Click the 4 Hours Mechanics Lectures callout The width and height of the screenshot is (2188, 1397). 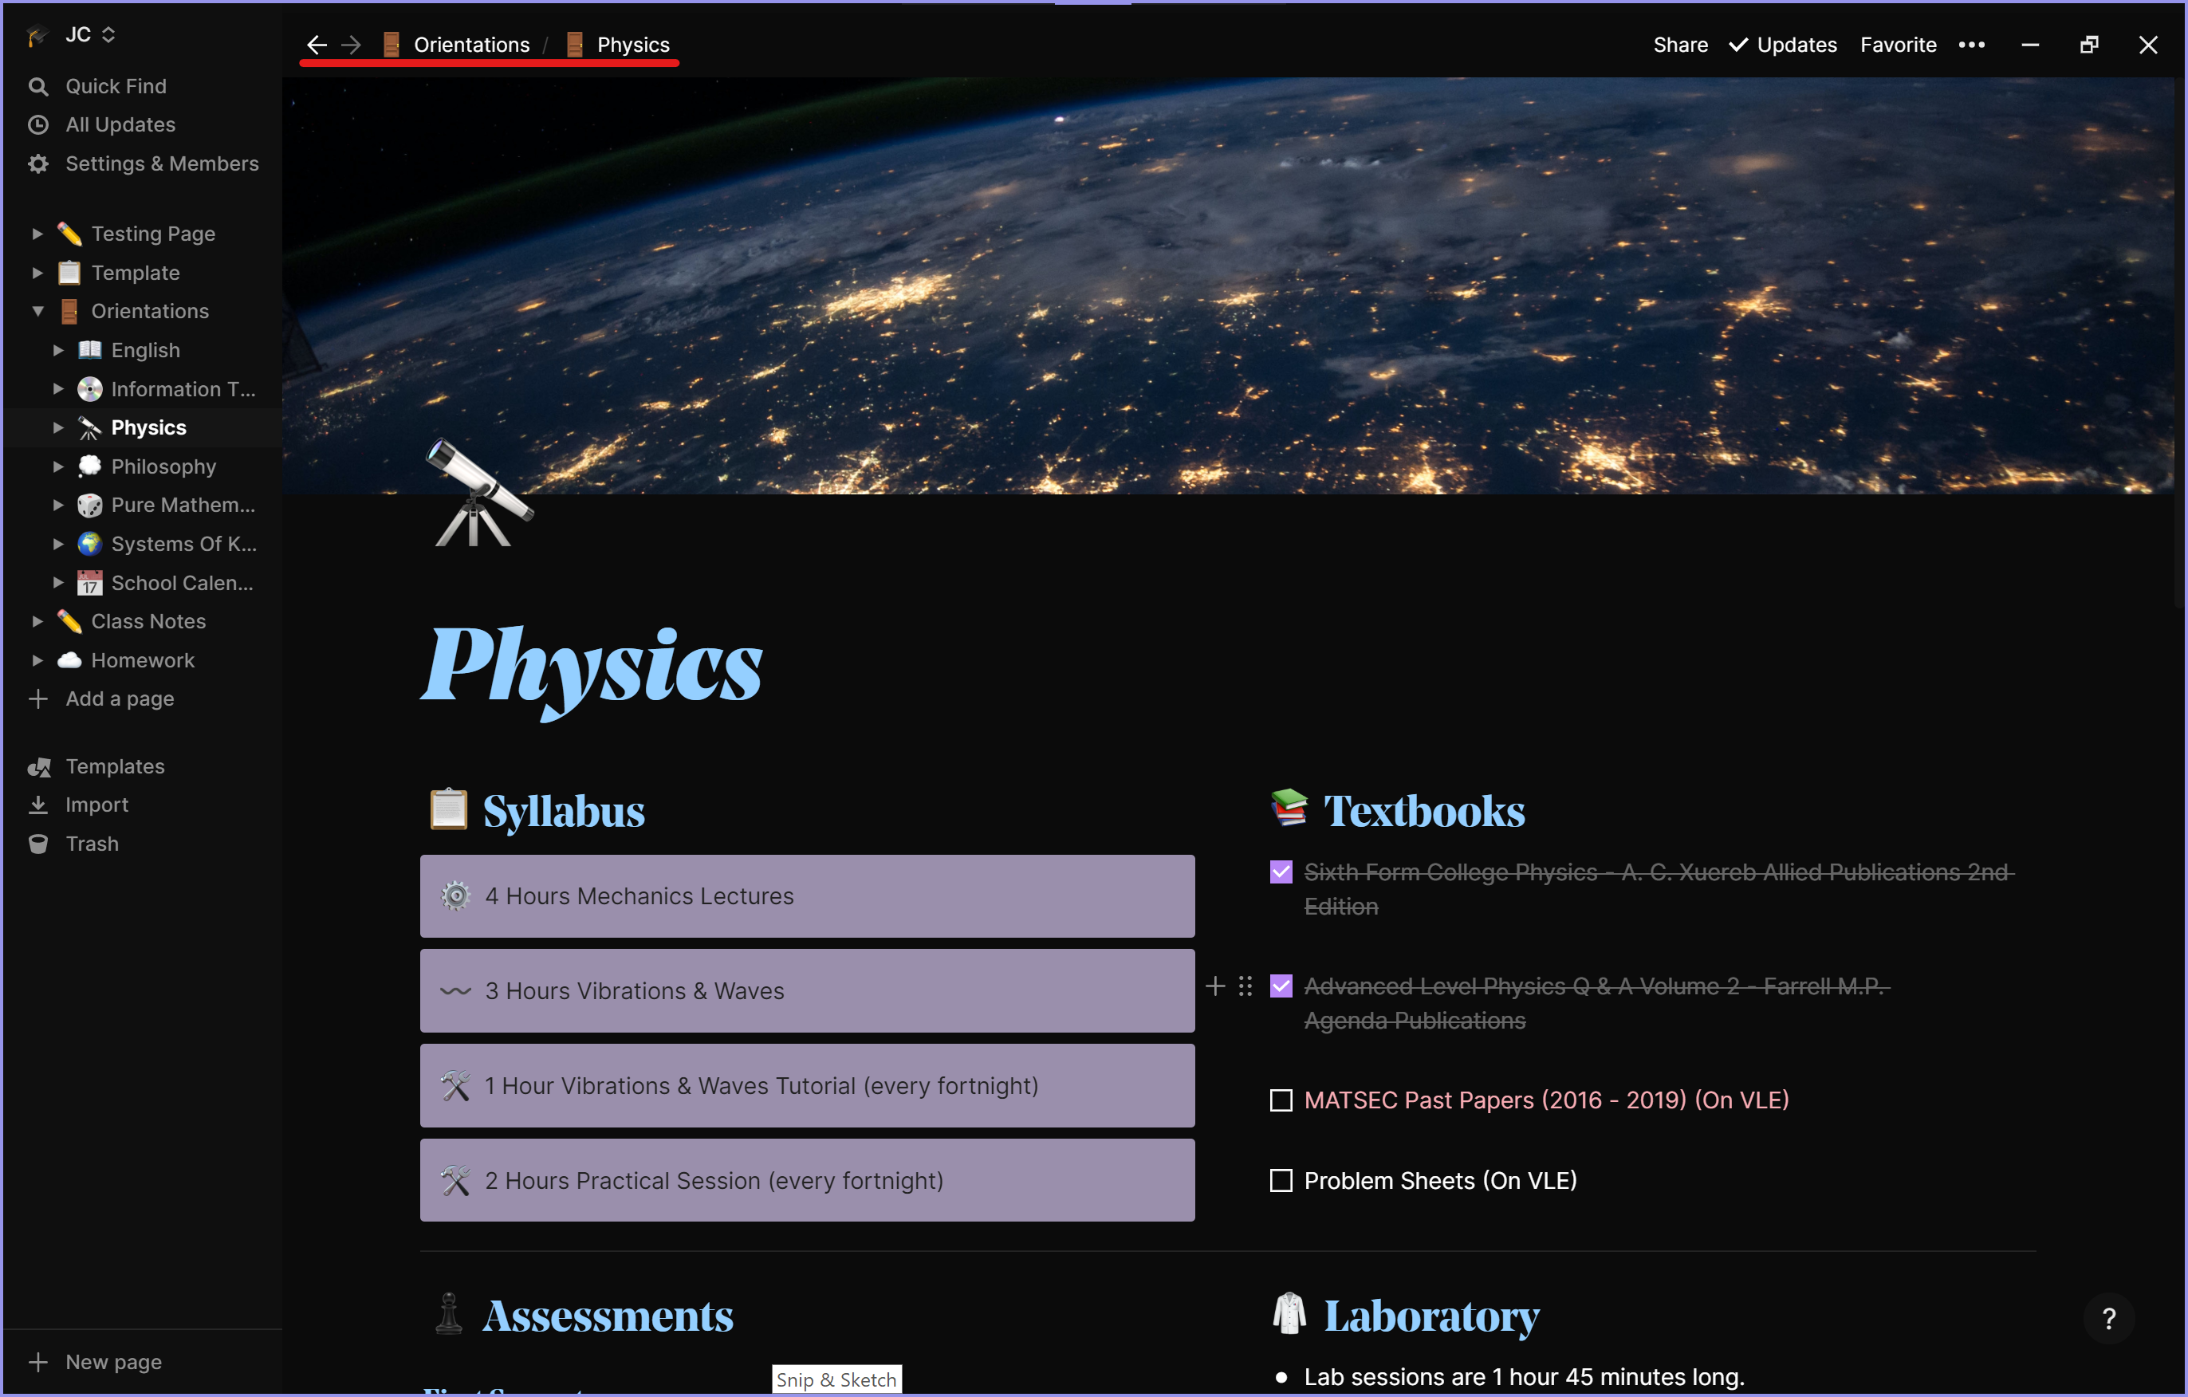(807, 896)
